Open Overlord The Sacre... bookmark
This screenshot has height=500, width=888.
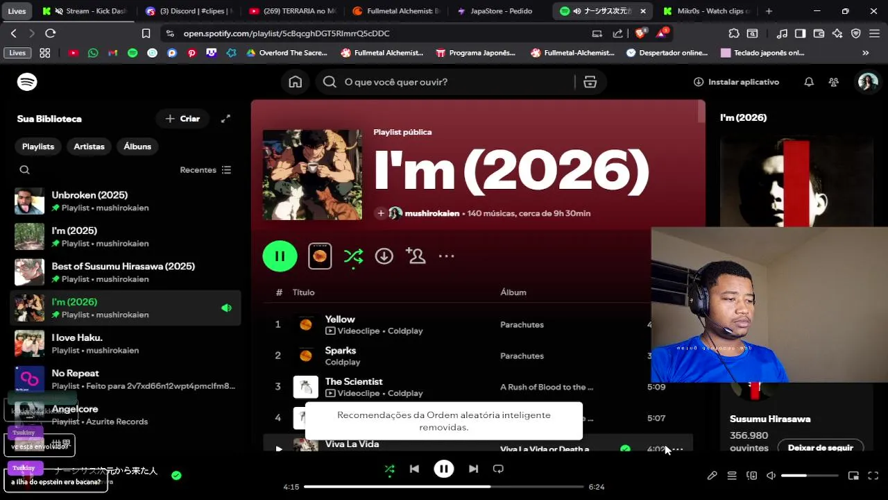[286, 53]
